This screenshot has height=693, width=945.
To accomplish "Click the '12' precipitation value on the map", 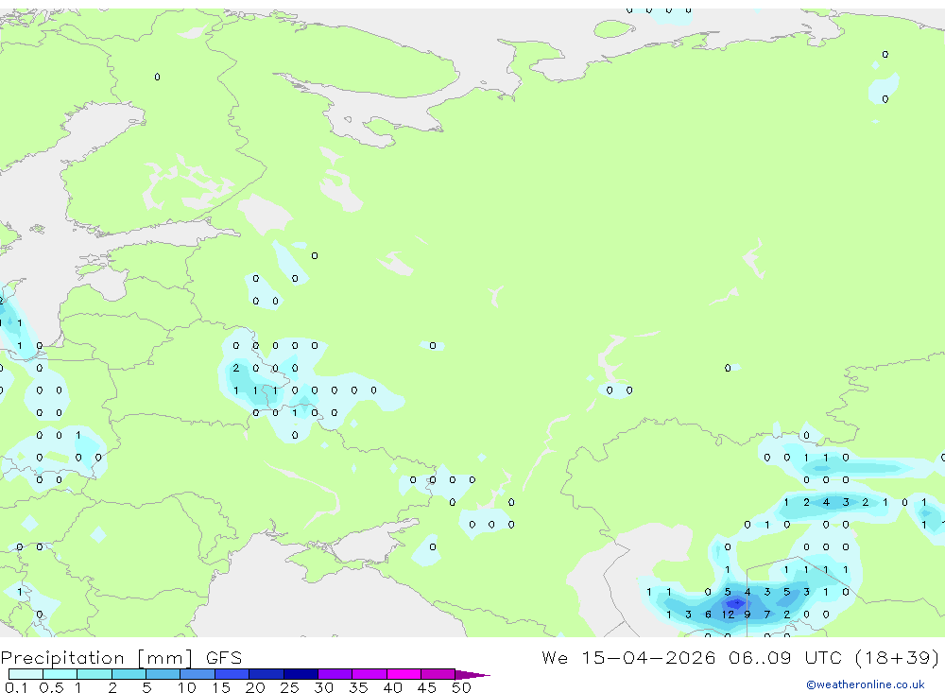I will 728,615.
